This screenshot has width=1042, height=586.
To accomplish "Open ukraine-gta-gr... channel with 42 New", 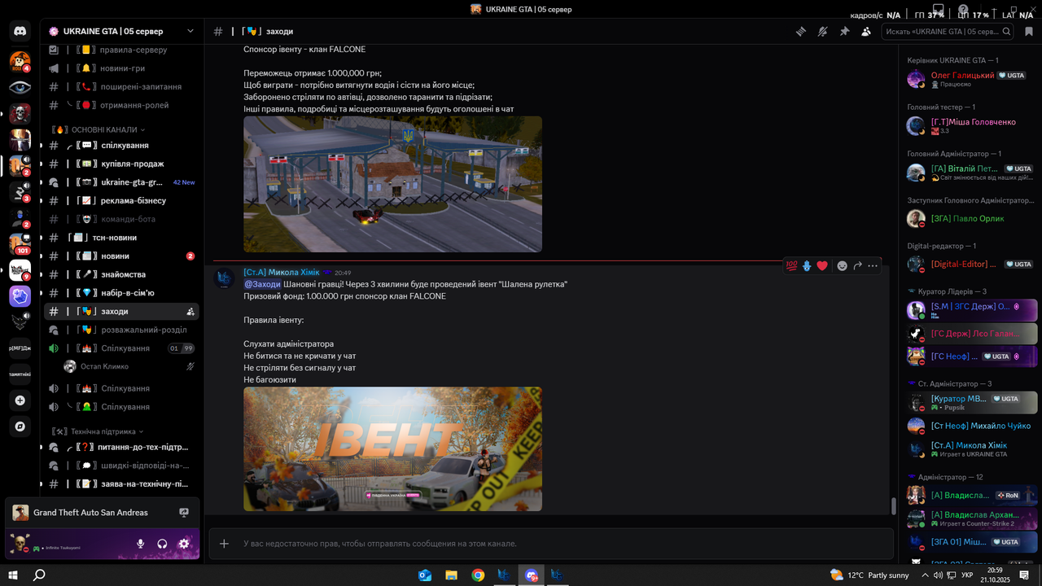I will tap(121, 182).
